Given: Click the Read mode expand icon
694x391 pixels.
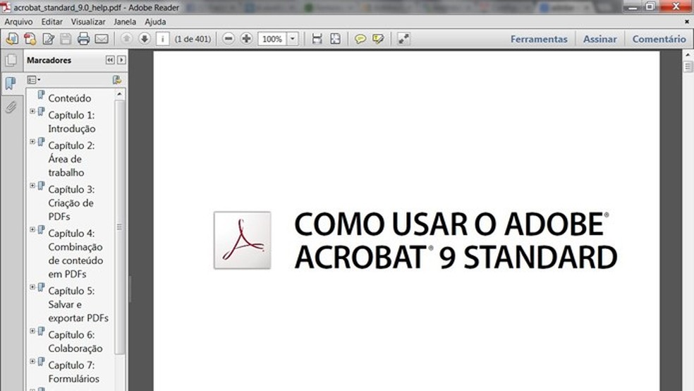Looking at the screenshot, I should tap(403, 39).
